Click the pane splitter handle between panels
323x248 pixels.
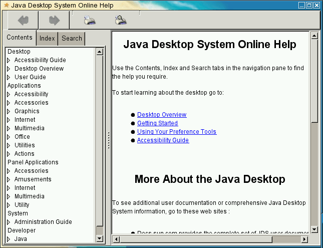tap(108, 140)
